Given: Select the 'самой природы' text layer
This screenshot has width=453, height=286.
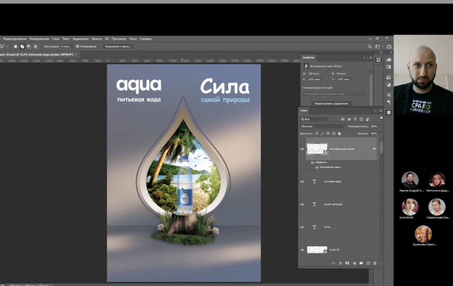Looking at the screenshot, I should pos(344,205).
